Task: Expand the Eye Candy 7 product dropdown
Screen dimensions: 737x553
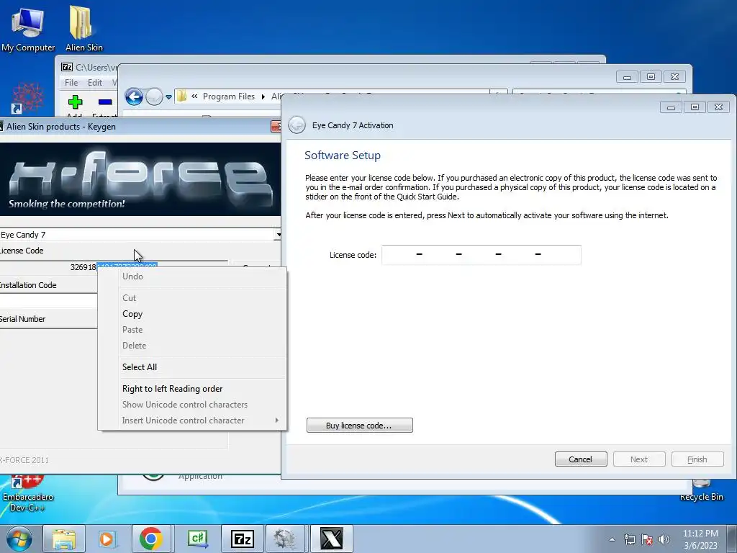Action: [279, 235]
